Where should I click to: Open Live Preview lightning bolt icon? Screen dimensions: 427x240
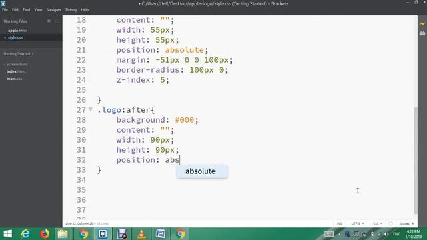pos(422,24)
